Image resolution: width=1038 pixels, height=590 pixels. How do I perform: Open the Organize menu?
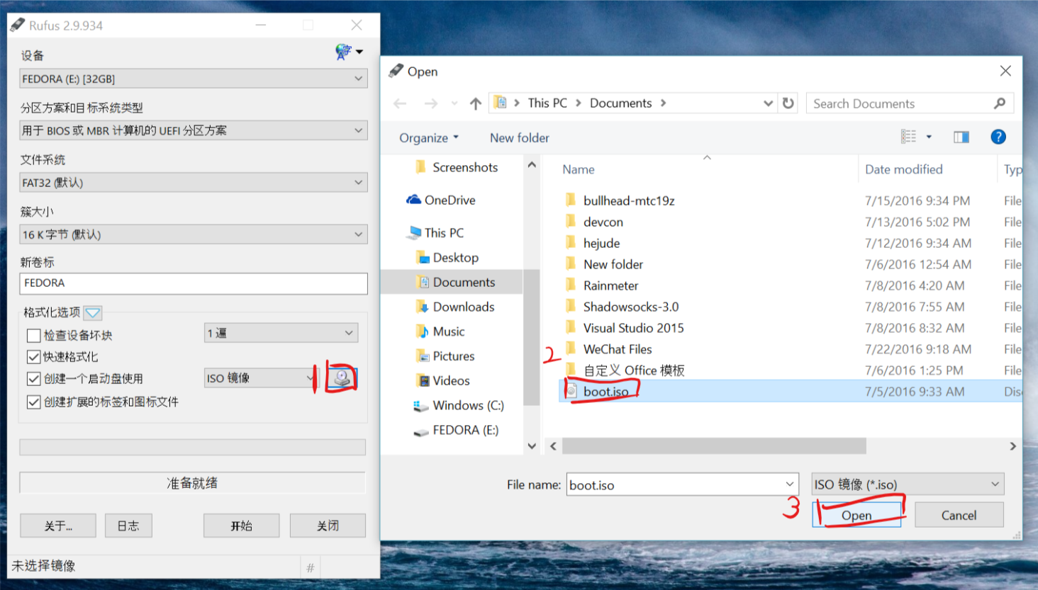(428, 137)
